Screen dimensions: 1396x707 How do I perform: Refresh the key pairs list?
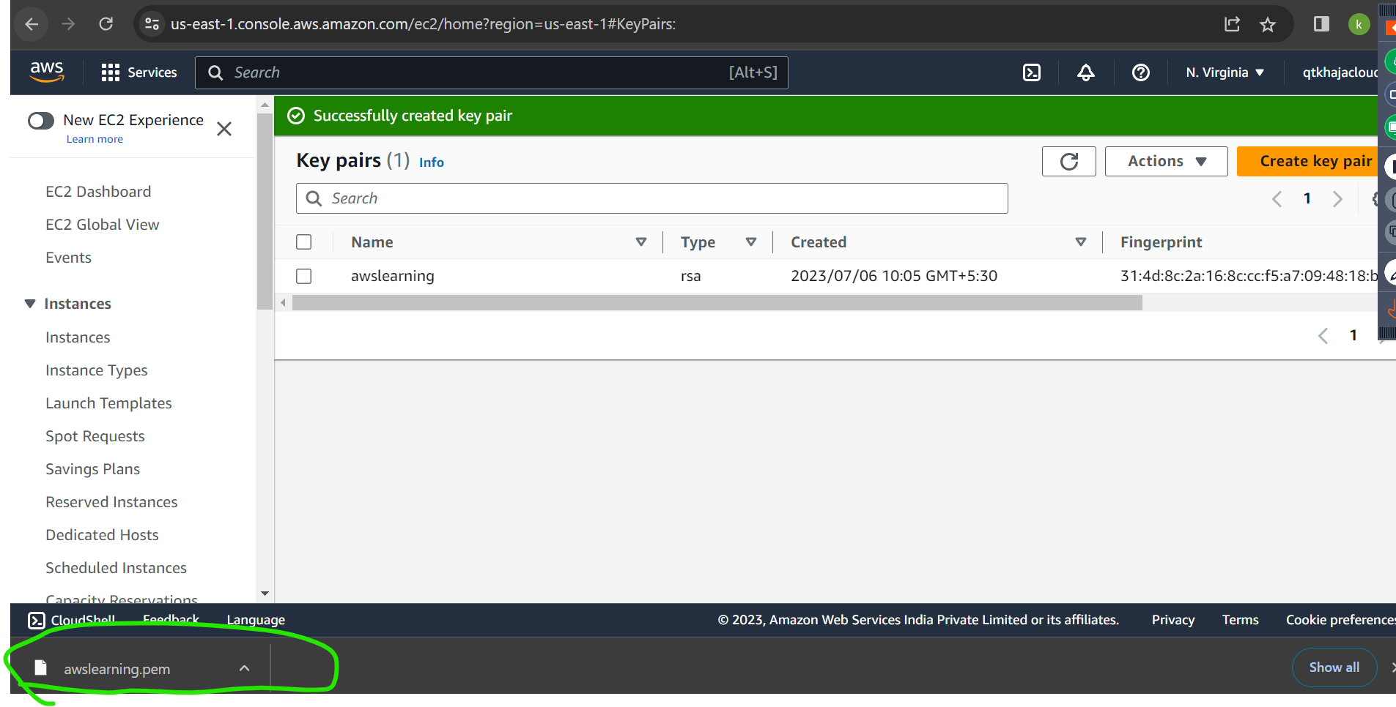(1069, 161)
